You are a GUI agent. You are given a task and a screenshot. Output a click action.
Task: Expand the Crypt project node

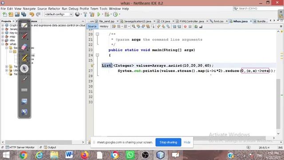click(3, 25)
